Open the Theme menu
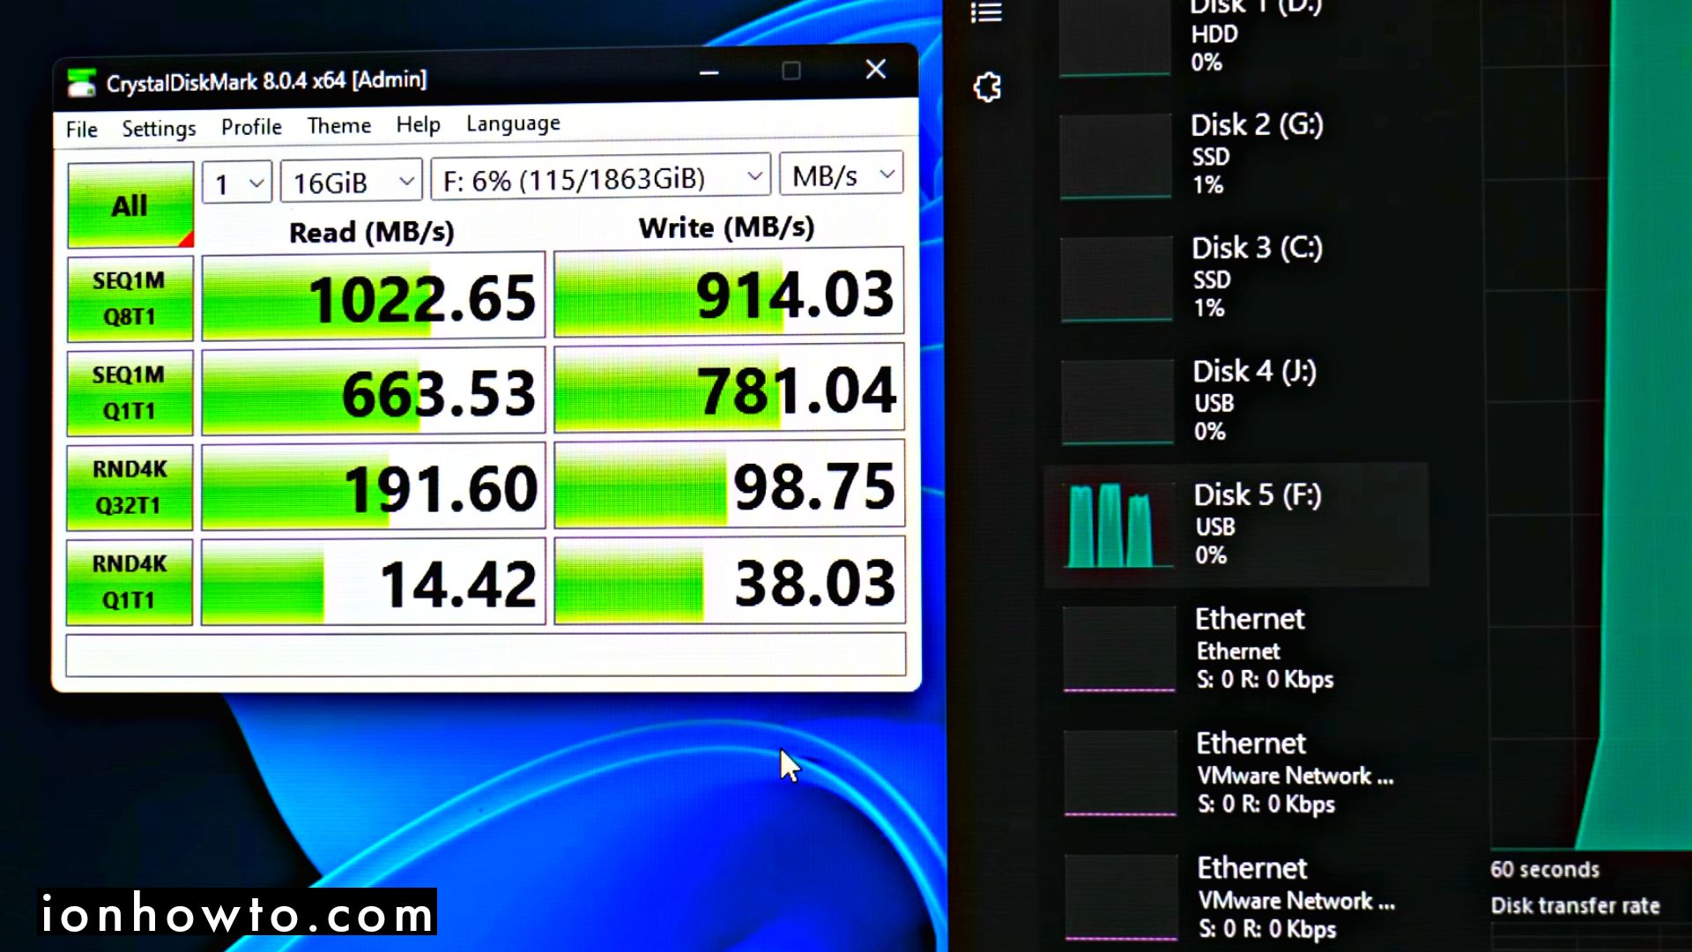This screenshot has height=952, width=1692. (x=339, y=126)
